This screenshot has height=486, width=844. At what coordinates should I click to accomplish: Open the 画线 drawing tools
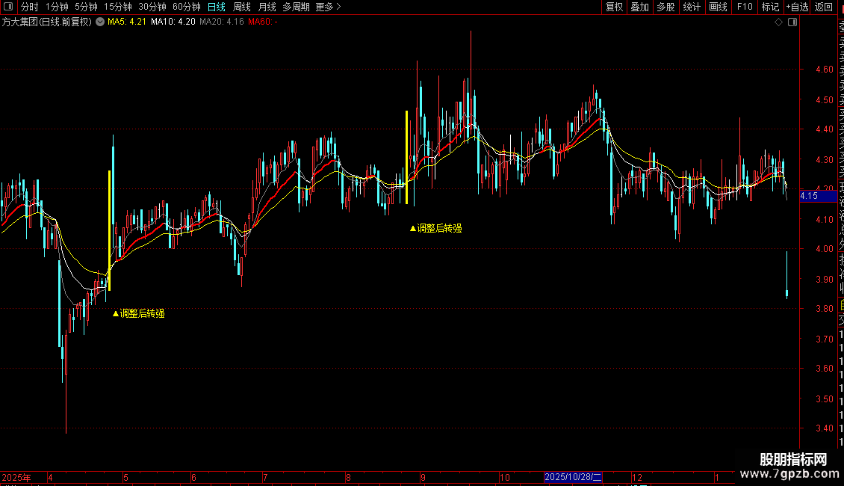tap(718, 7)
